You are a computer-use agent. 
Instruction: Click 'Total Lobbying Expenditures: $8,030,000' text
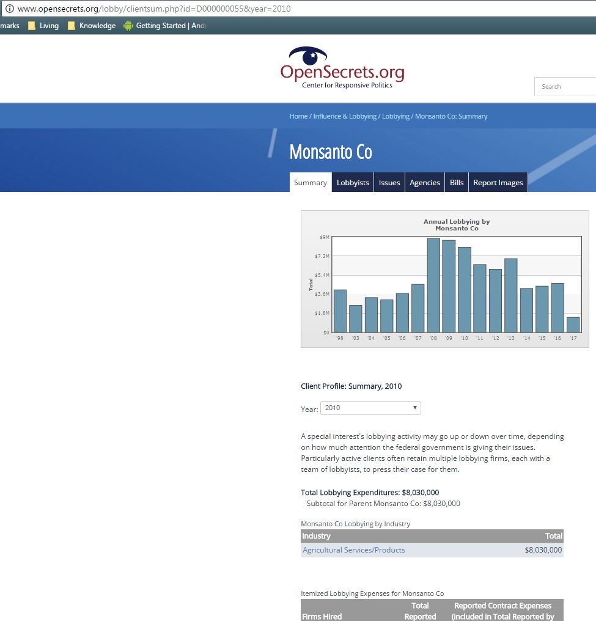pyautogui.click(x=370, y=492)
